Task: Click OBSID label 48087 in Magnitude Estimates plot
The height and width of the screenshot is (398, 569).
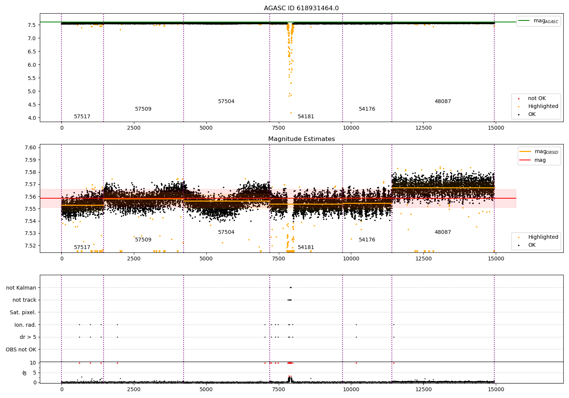Action: click(x=443, y=232)
